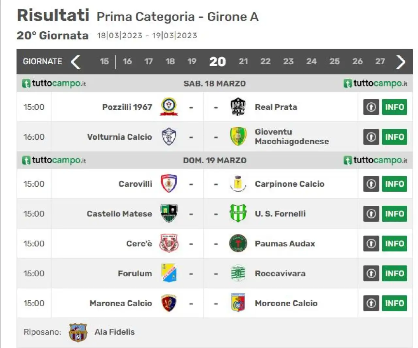This screenshot has height=348, width=418.
Task: Click the Real Prata team crest
Action: 238,107
